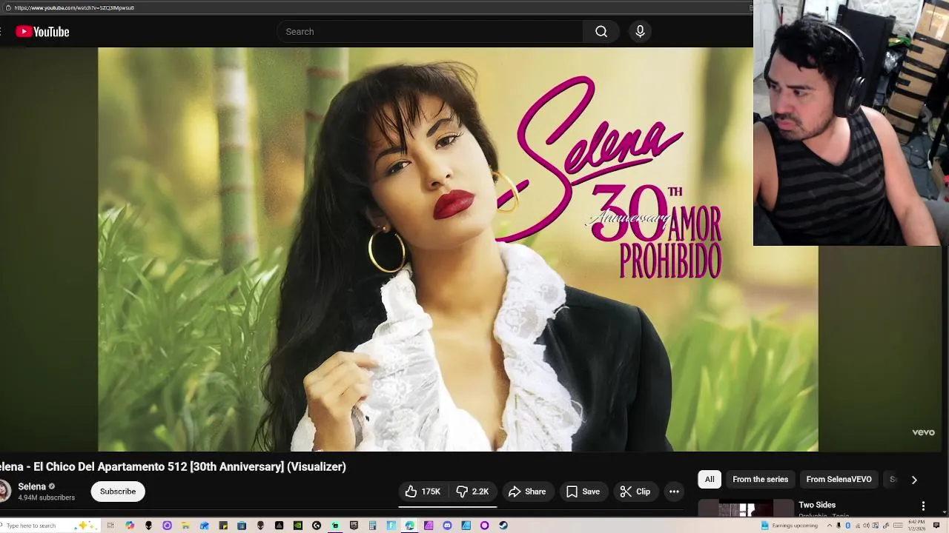Open Two Sides video options menu
Screen dimensions: 949x533
point(923,506)
